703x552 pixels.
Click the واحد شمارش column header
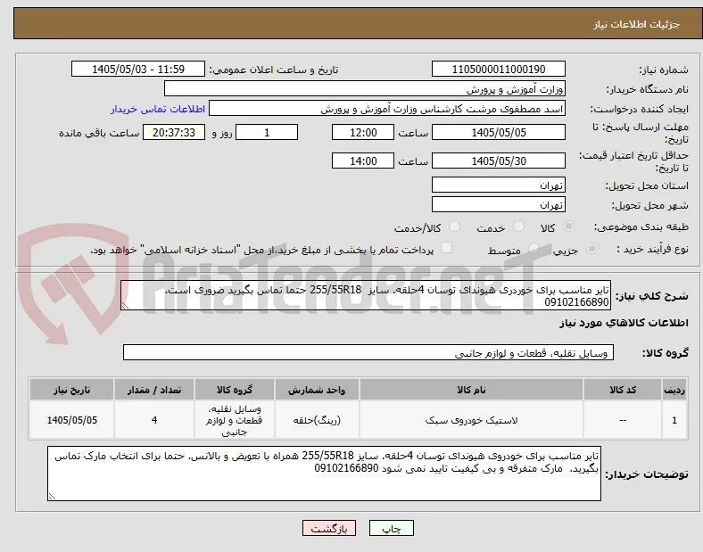click(317, 390)
